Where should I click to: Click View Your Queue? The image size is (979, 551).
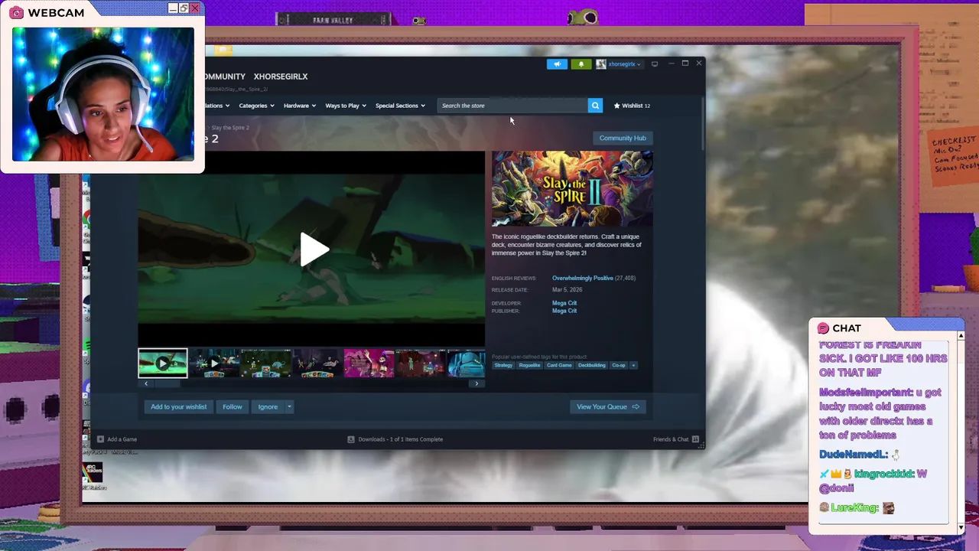pos(608,407)
